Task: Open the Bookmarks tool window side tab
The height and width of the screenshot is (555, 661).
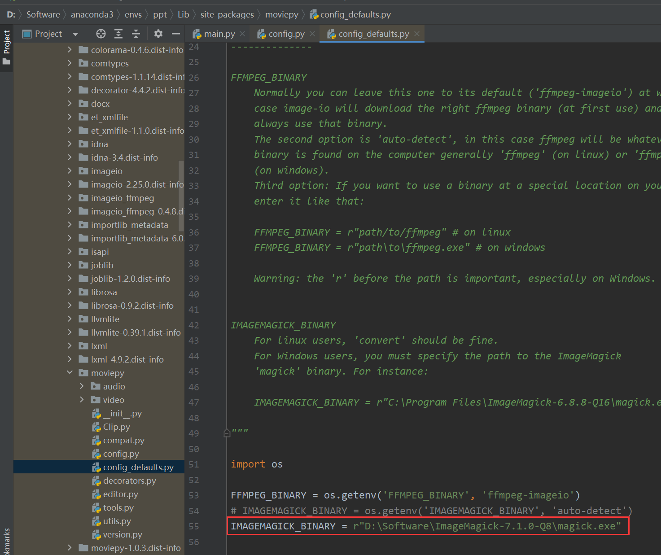Action: (6, 541)
